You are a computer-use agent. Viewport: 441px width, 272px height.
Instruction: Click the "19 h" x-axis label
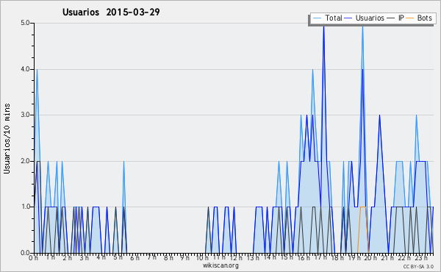(354, 258)
